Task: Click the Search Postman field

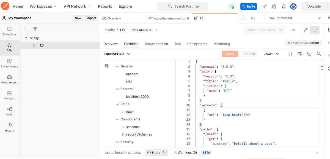Action: pos(182,6)
